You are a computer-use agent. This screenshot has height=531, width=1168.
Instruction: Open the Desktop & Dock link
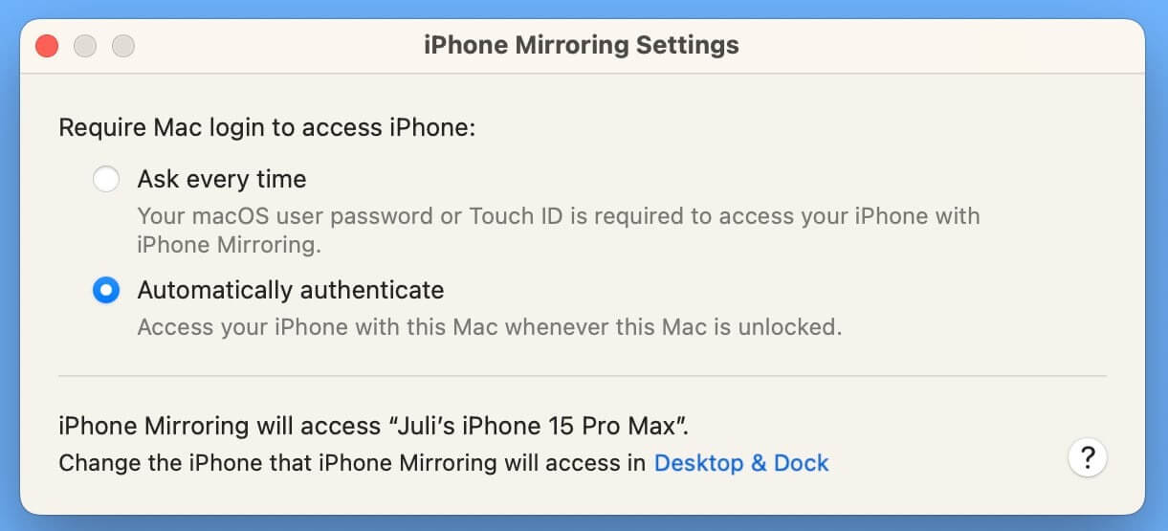(740, 464)
